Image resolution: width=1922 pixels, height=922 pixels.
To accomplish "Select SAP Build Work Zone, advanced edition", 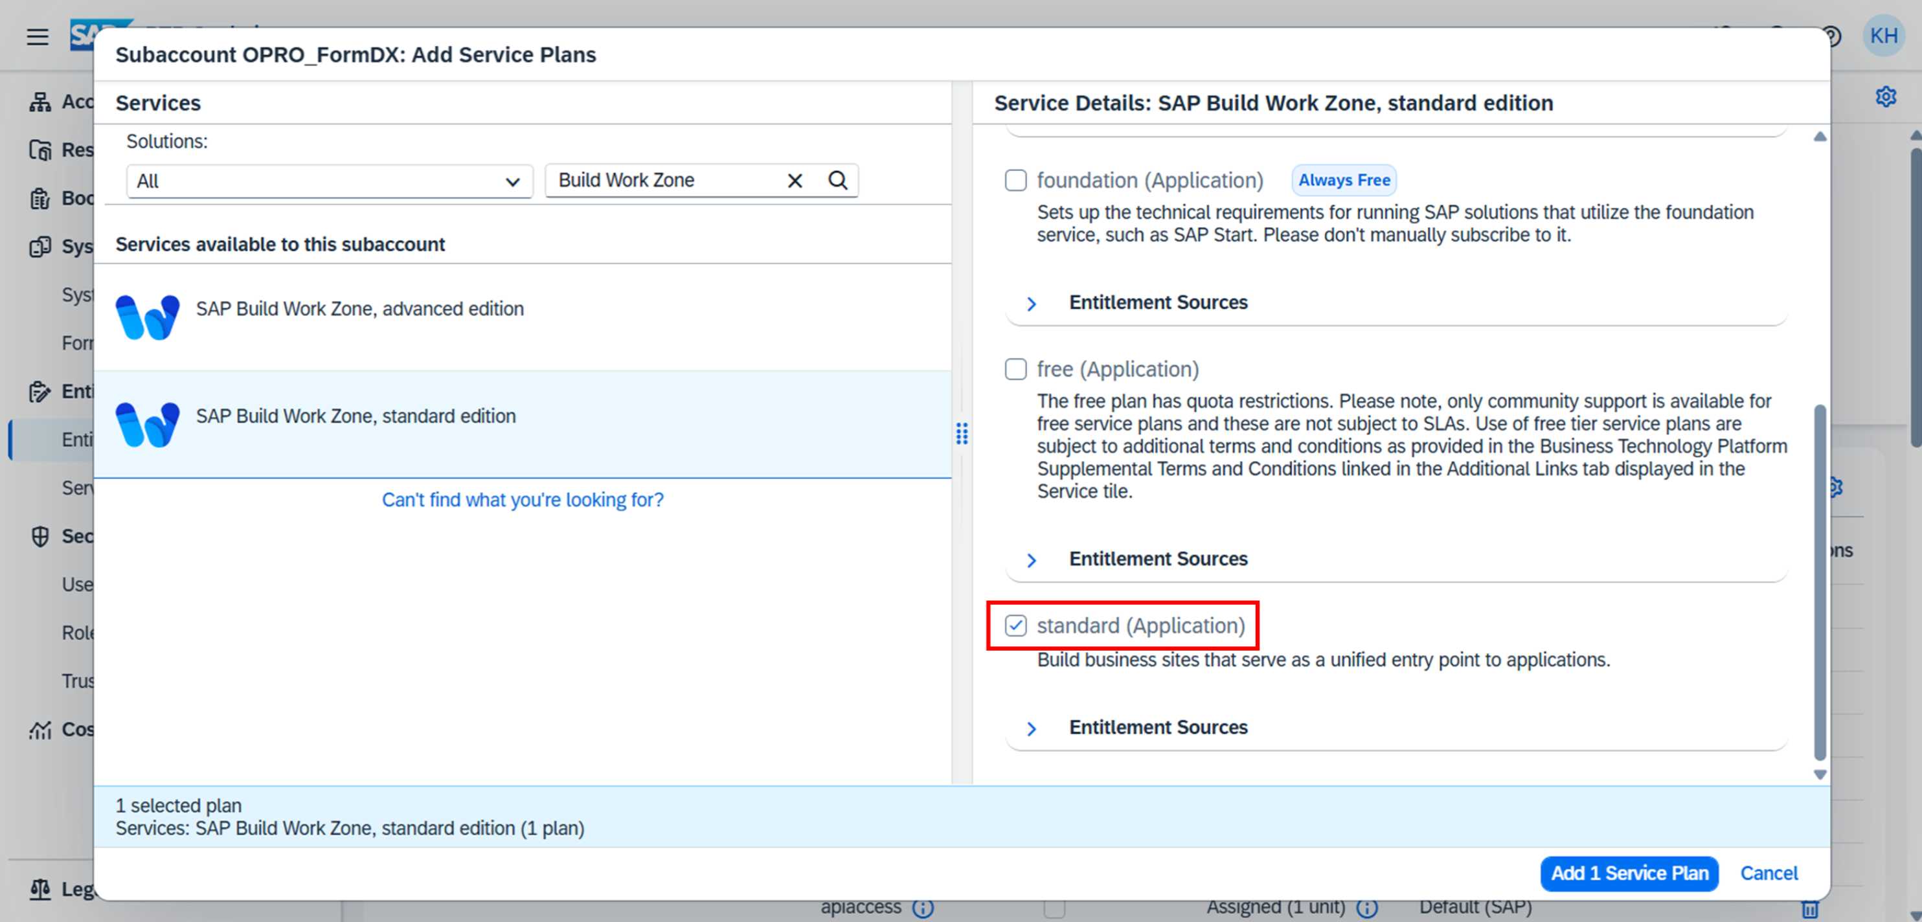I will (x=359, y=309).
